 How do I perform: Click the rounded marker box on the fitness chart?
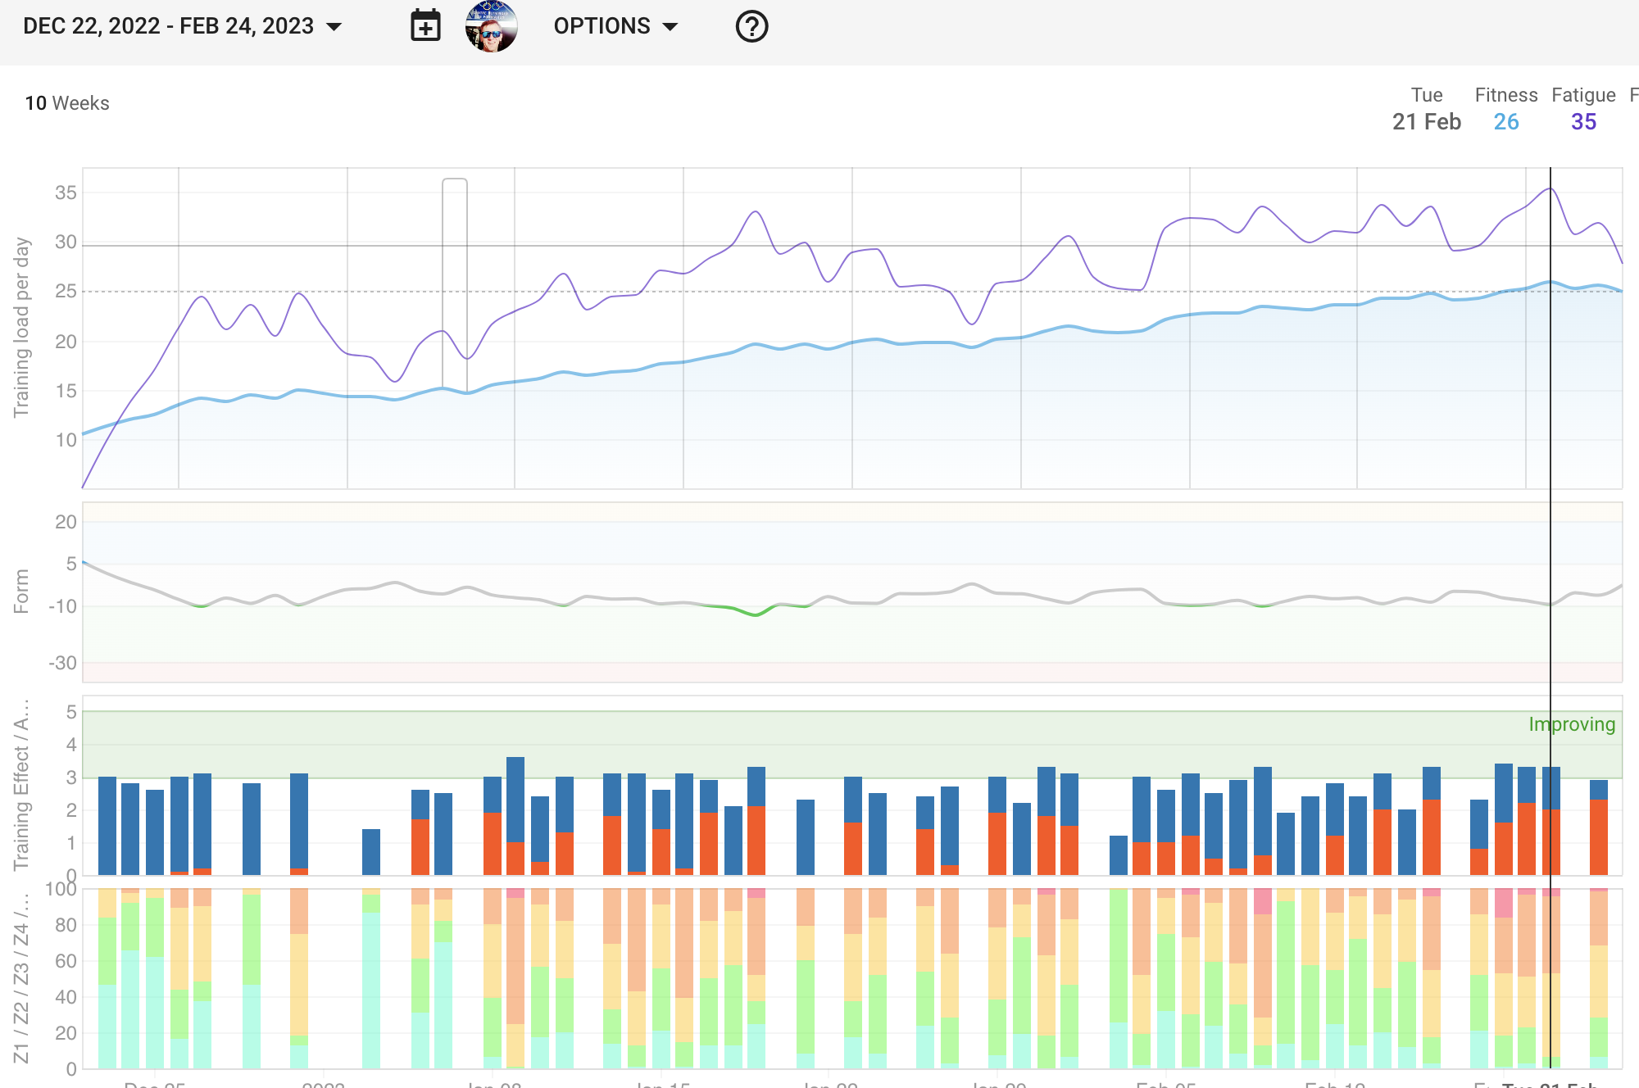pyautogui.click(x=455, y=285)
